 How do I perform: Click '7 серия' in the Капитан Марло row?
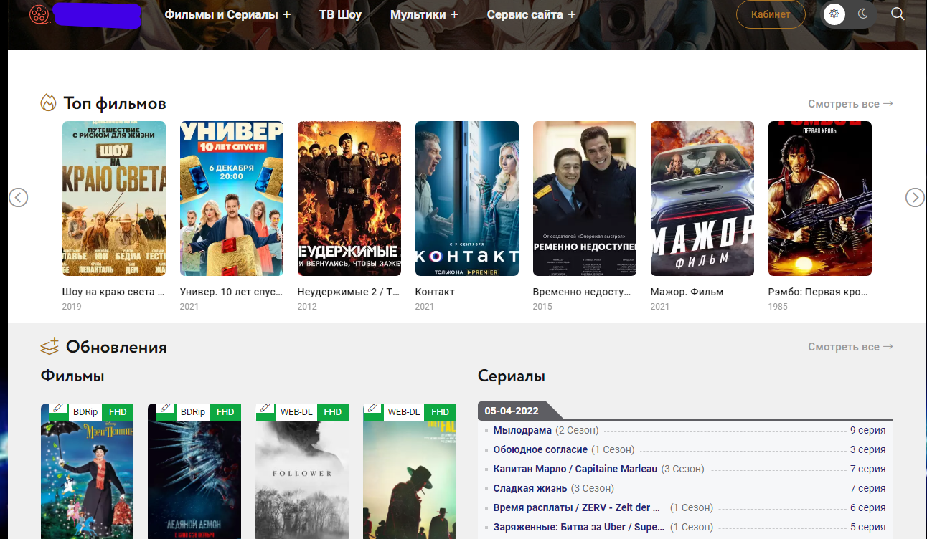click(x=867, y=469)
